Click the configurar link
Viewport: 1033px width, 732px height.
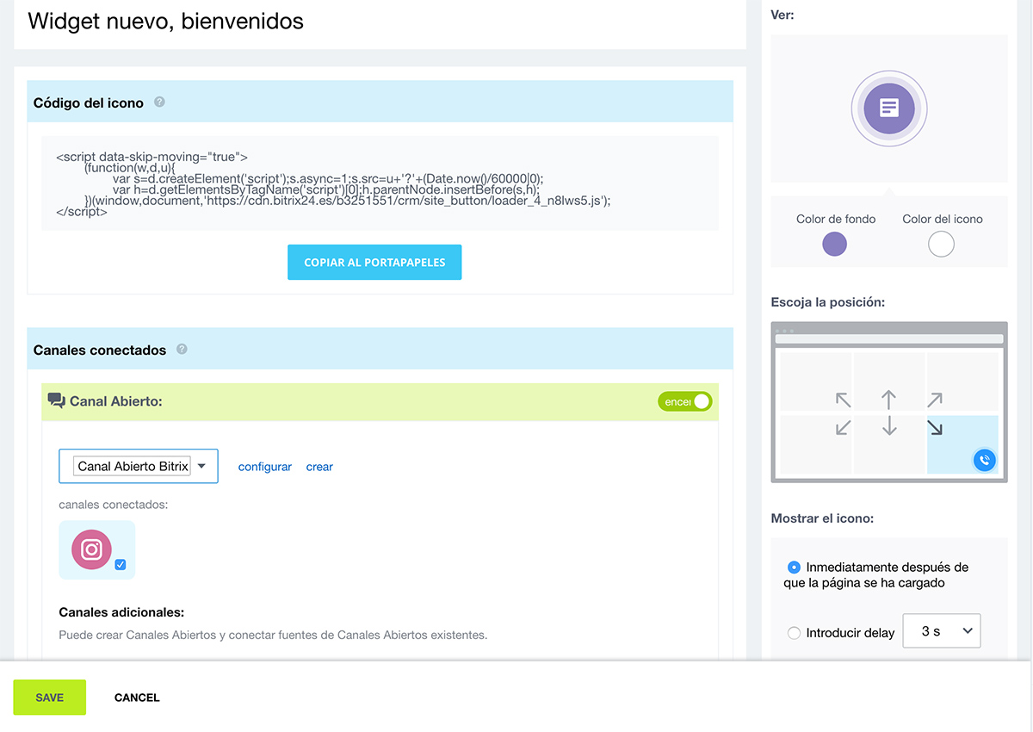coord(264,467)
